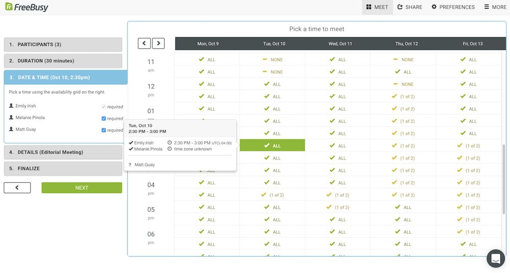Toggle required checkbox for Melanie.Pinola

pos(104,118)
